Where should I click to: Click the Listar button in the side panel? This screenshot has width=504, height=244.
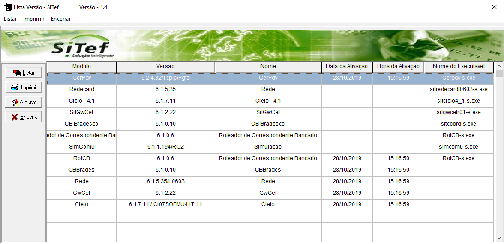pos(24,73)
